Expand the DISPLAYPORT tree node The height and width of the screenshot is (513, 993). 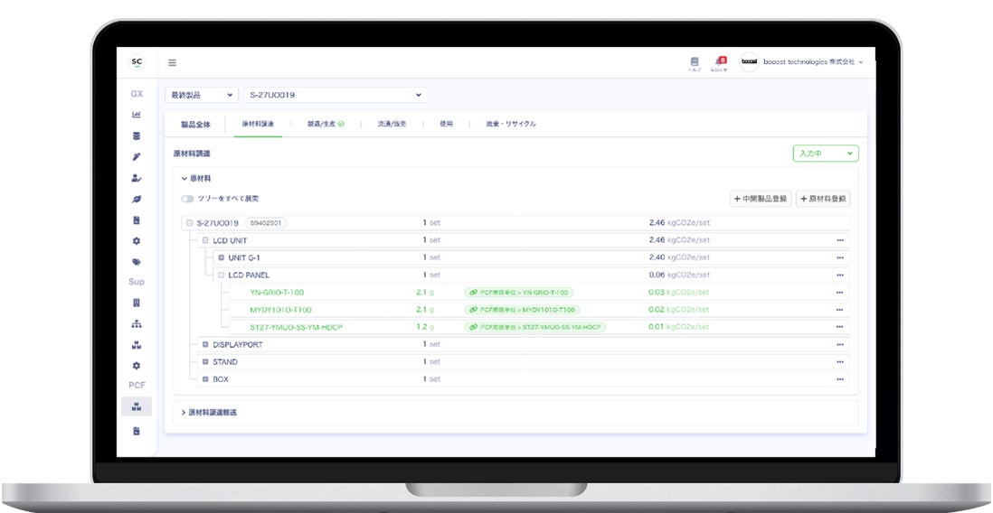(x=205, y=345)
